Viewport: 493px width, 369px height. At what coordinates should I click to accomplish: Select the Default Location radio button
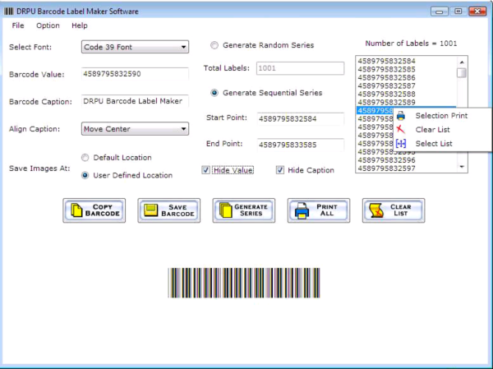[x=85, y=157]
